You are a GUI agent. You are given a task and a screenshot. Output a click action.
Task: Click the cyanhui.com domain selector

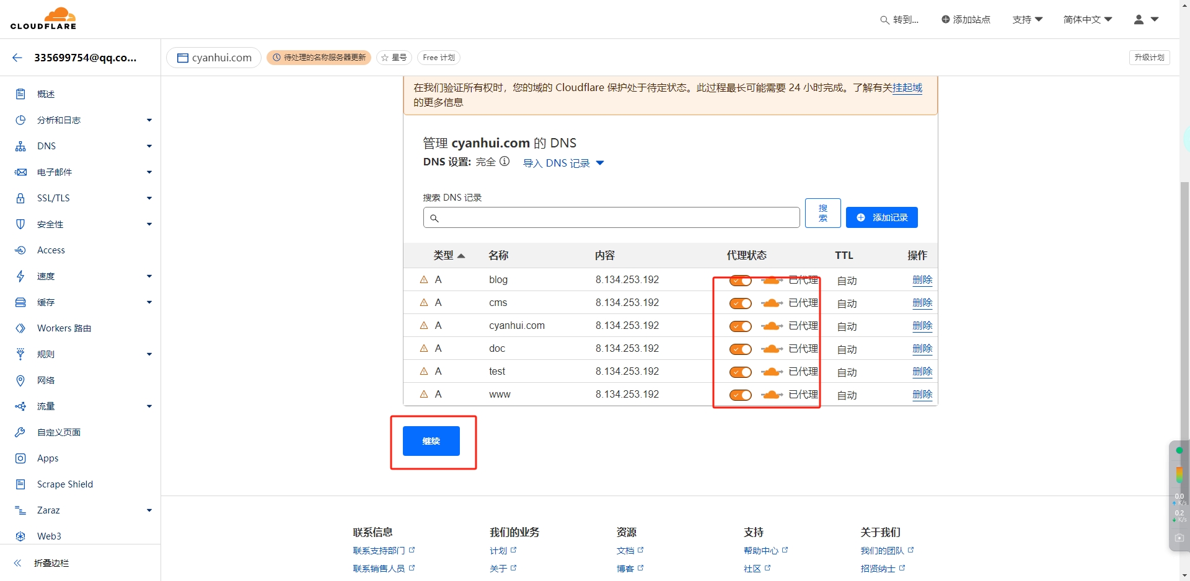pyautogui.click(x=214, y=58)
